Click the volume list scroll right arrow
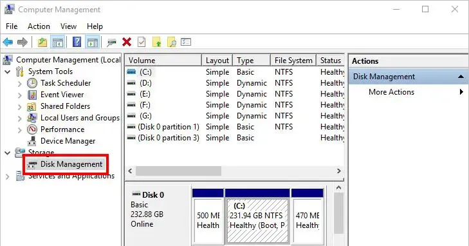The image size is (469, 246). [338, 171]
